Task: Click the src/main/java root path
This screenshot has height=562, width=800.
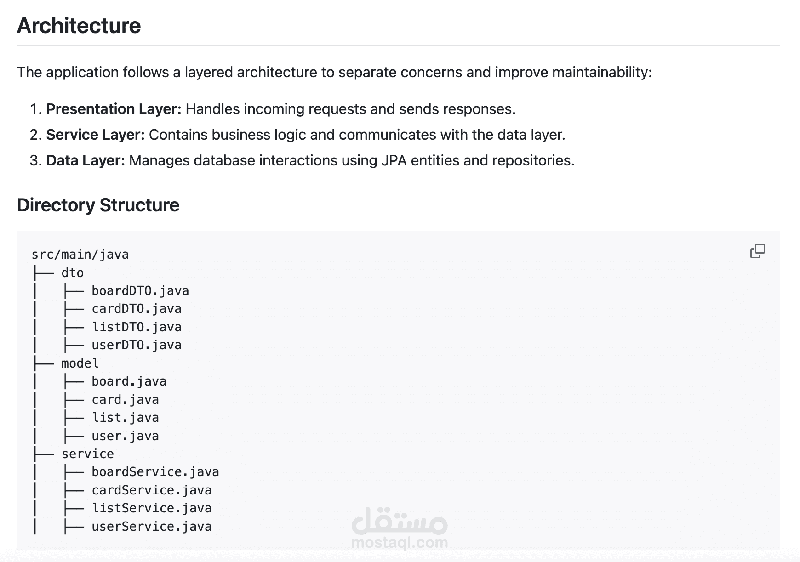Action: coord(80,255)
